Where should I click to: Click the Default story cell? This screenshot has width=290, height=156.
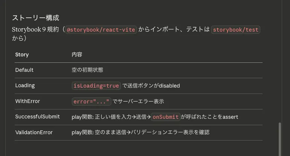[x=24, y=70]
